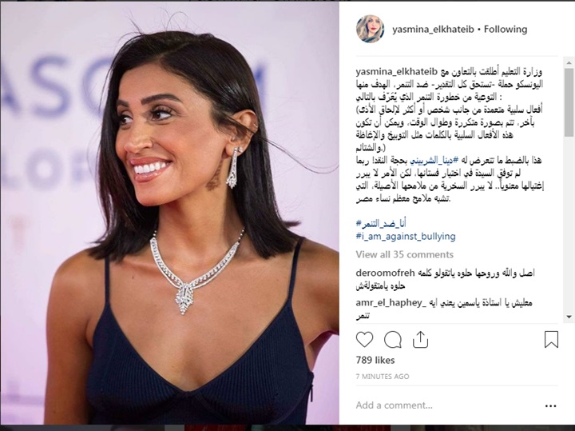Open comments with the speech bubble icon
The image size is (575, 431).
[392, 340]
